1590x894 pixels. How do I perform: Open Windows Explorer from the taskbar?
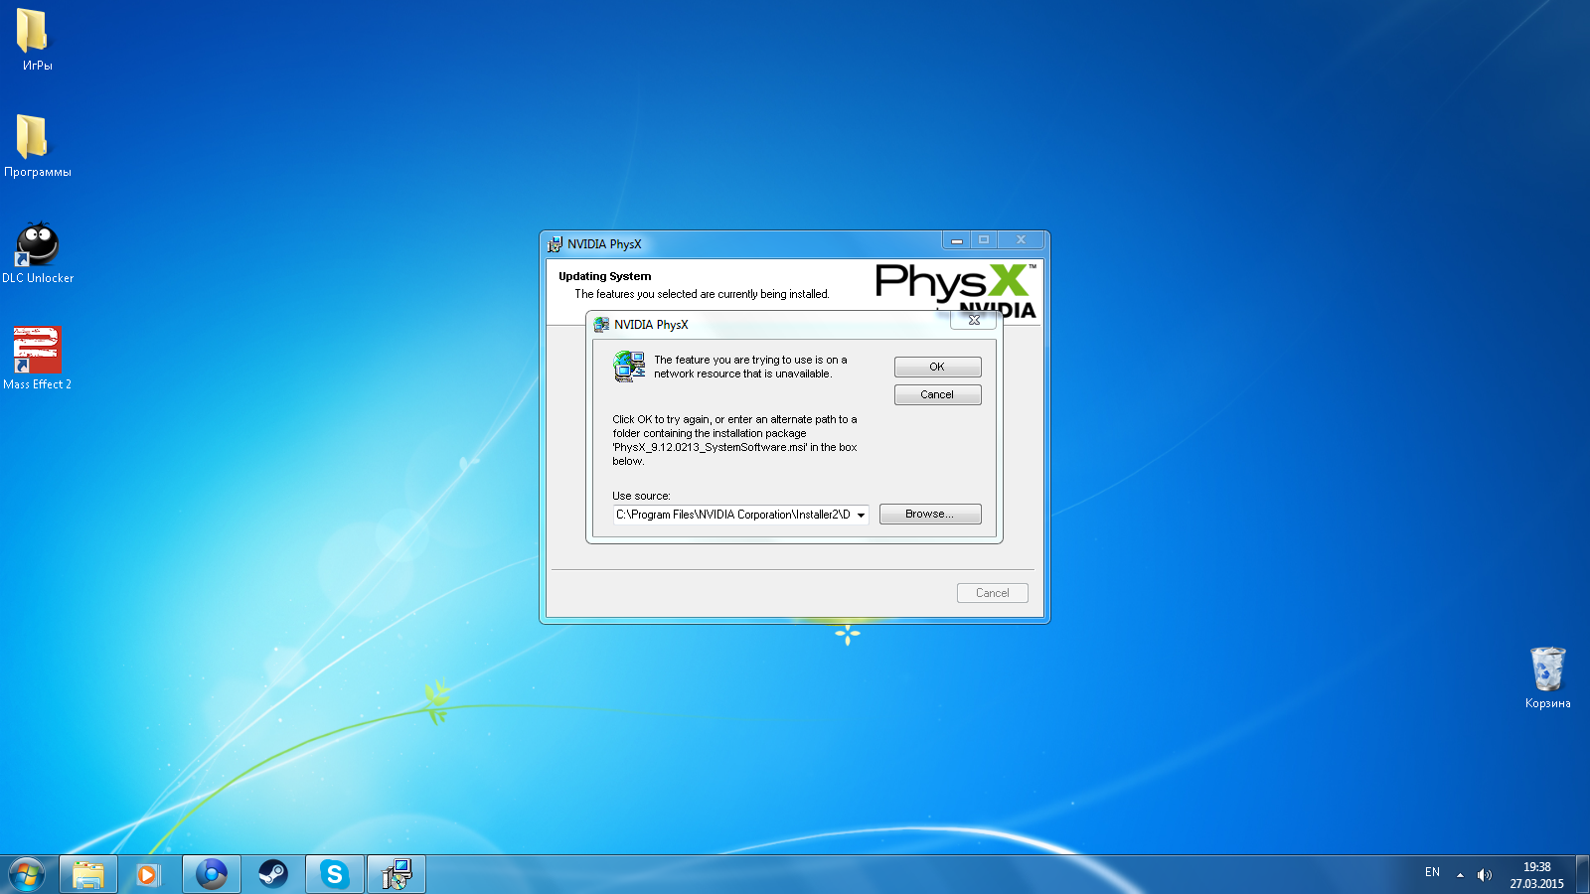click(88, 874)
